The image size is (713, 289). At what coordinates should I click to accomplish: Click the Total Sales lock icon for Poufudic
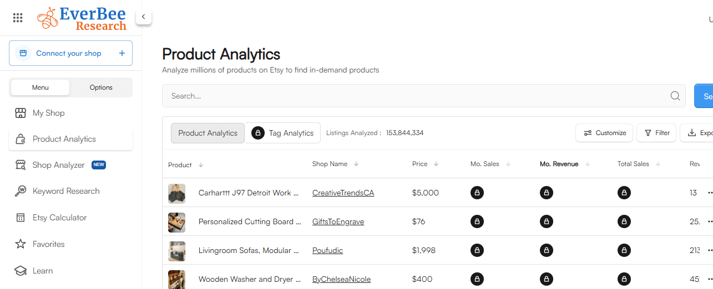pyautogui.click(x=624, y=250)
